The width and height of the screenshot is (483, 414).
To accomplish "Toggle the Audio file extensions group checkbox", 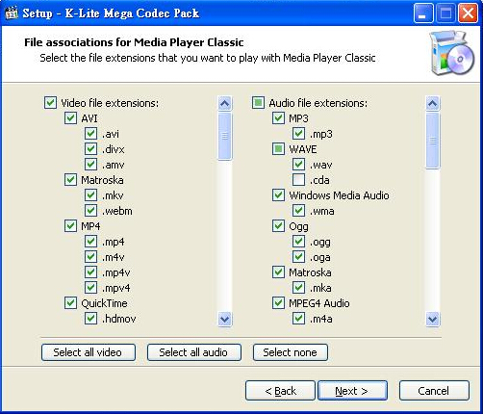I will click(x=258, y=103).
